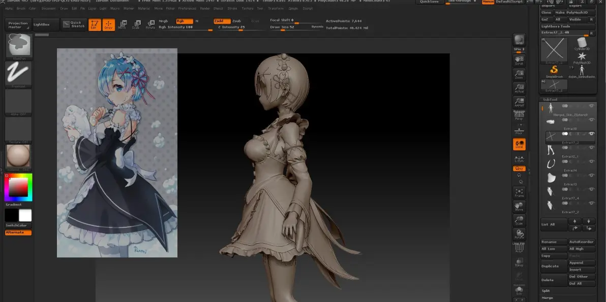Open the Brush menu
The image size is (606, 302).
(21, 9)
